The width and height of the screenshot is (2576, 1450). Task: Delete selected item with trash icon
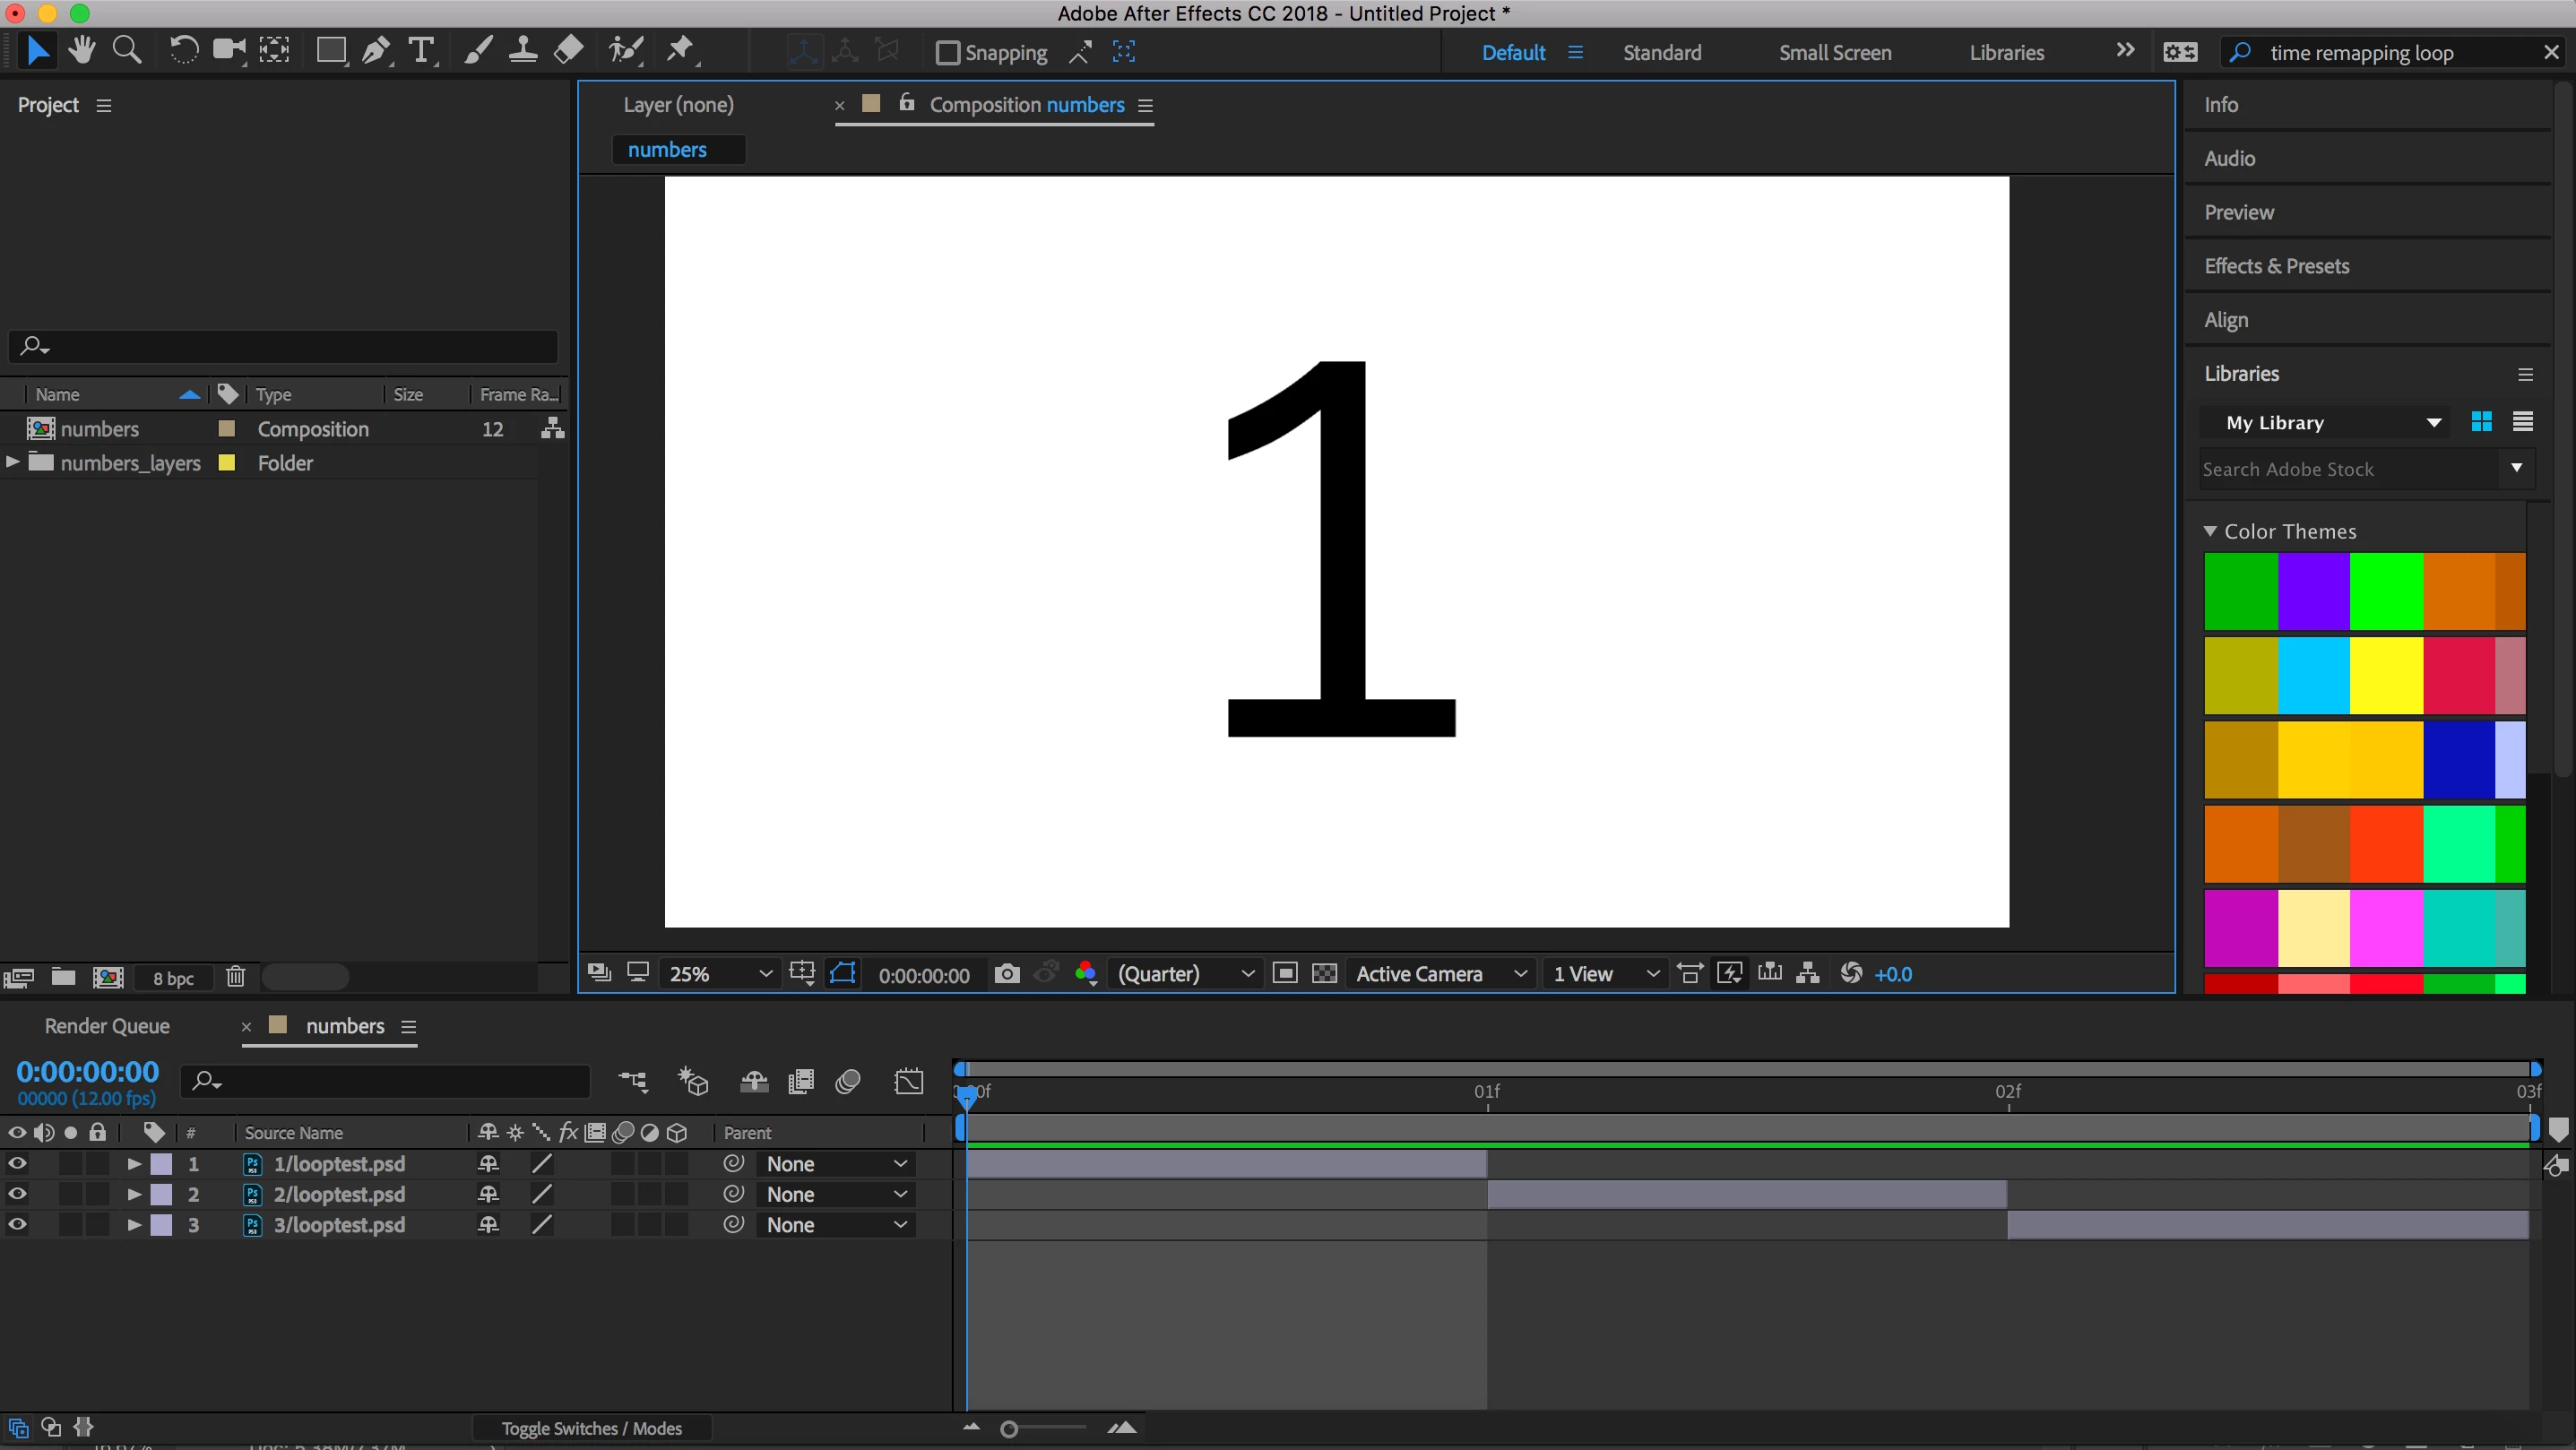[235, 977]
